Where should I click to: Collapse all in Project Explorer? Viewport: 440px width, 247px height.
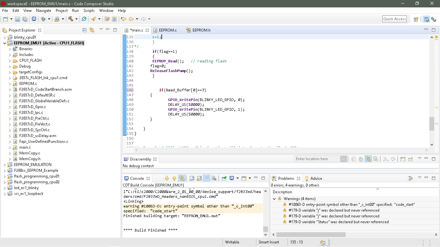[84, 30]
